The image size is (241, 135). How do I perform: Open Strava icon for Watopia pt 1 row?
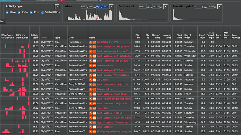pos(91,56)
